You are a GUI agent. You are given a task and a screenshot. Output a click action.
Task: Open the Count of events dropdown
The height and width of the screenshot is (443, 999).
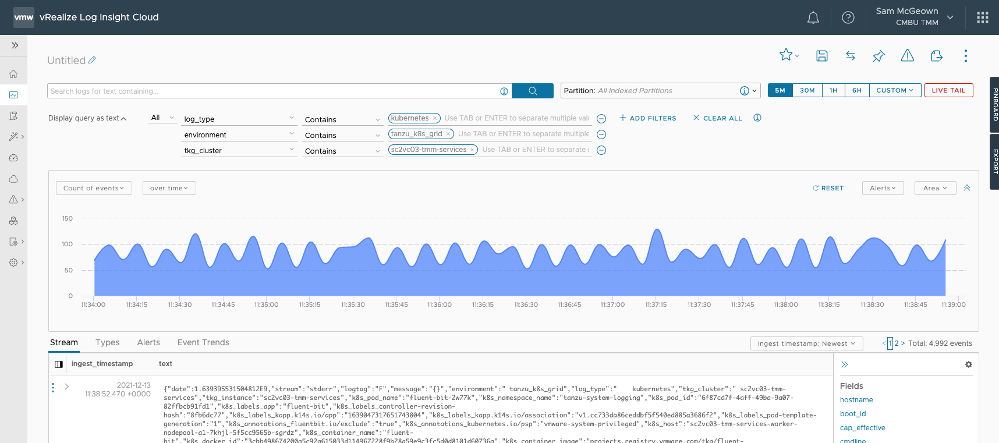point(94,188)
